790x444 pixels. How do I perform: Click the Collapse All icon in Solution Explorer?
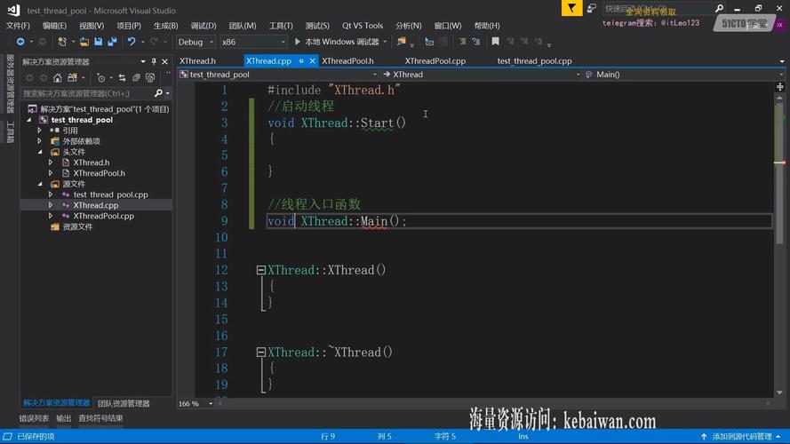(136, 78)
